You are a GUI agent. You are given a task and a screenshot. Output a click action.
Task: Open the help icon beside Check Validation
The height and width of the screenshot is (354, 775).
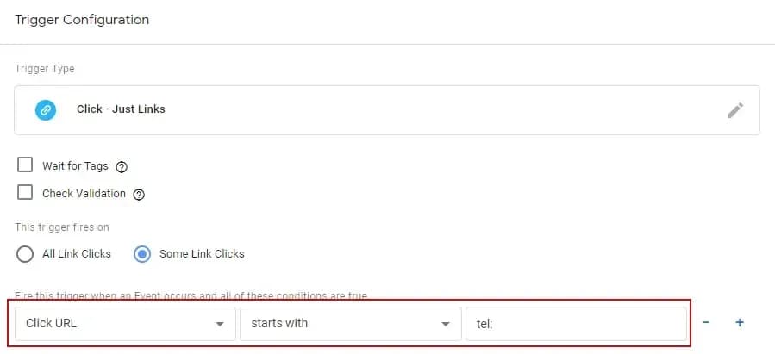pos(139,195)
